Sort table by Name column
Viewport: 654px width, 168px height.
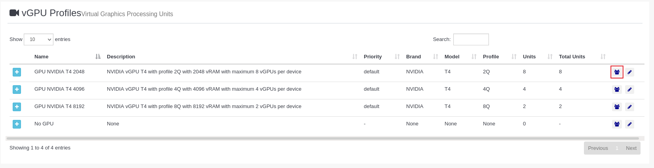tap(42, 57)
